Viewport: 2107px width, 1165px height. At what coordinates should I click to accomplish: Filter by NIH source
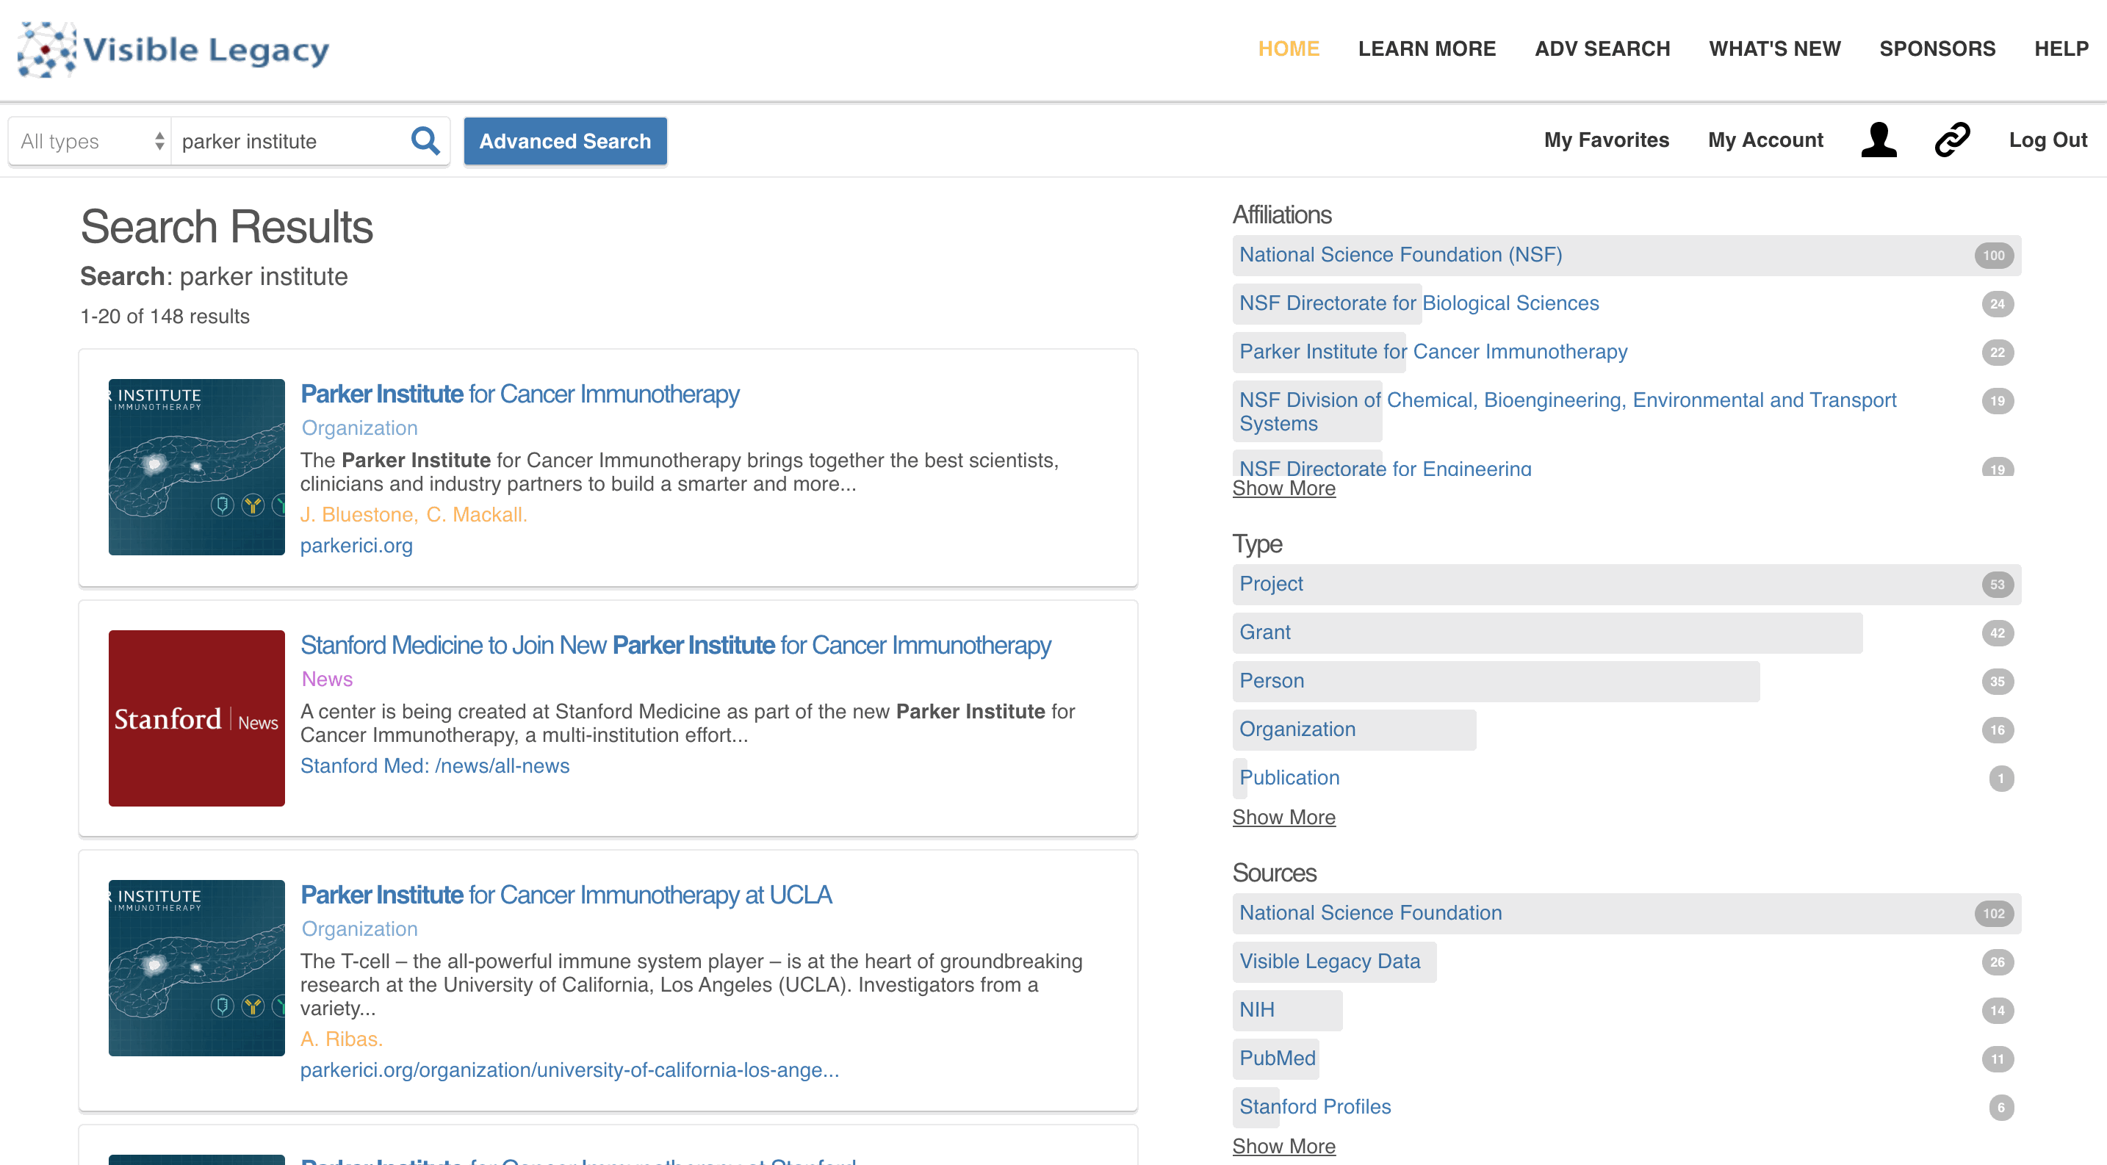coord(1256,1010)
